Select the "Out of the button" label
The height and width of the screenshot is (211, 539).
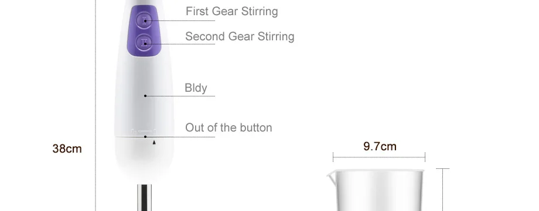[228, 127]
